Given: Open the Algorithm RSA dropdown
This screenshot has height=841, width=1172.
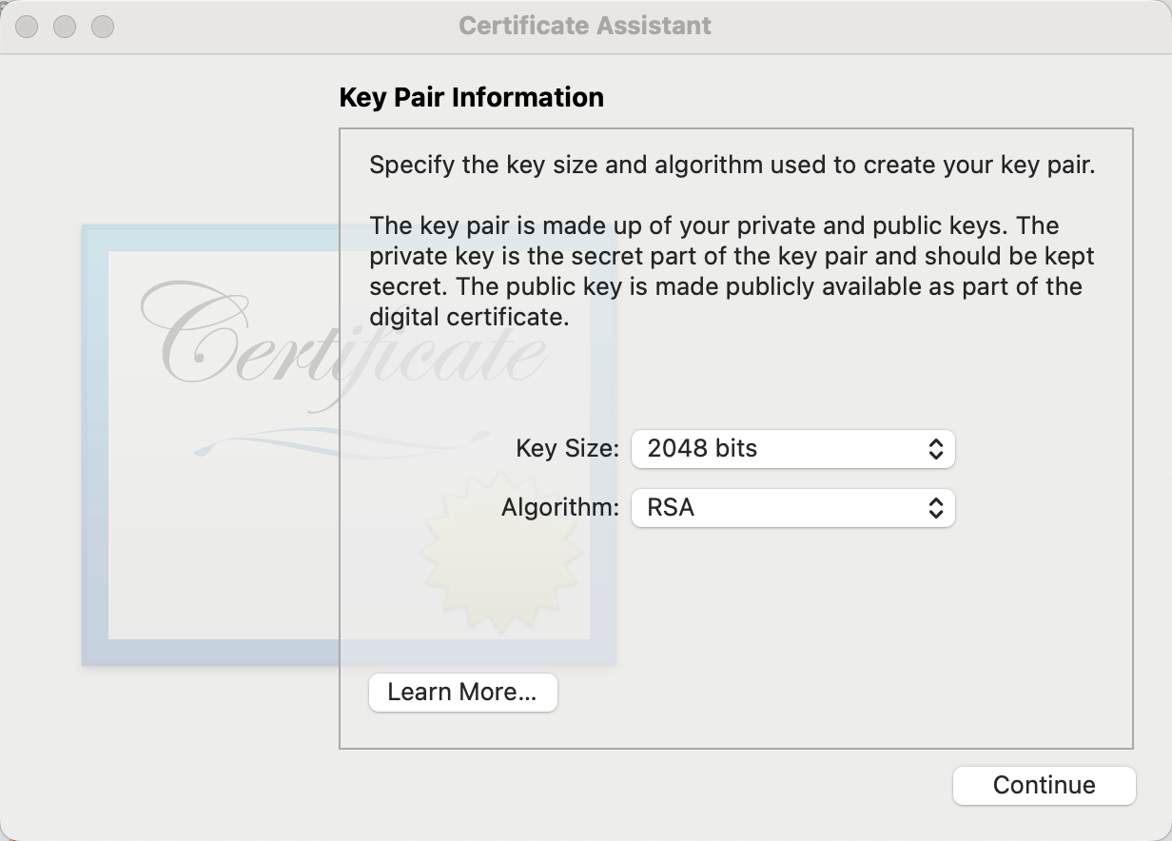Looking at the screenshot, I should pyautogui.click(x=792, y=508).
